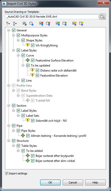Click the OK button
Screen dimensions: 111x191
[x=50, y=182]
